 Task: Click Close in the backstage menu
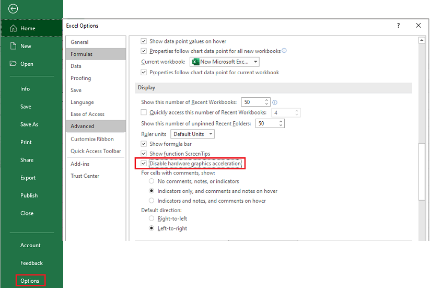pyautogui.click(x=27, y=213)
